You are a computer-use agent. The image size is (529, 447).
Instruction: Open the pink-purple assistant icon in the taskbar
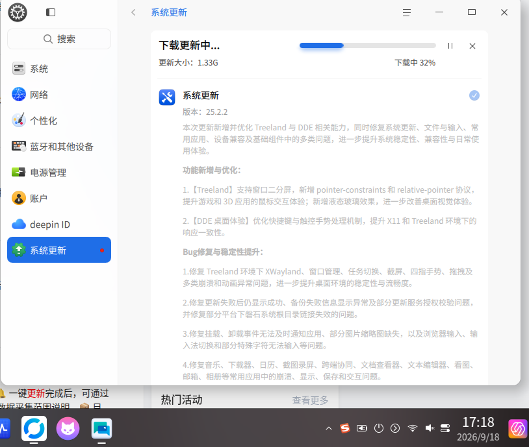[518, 428]
